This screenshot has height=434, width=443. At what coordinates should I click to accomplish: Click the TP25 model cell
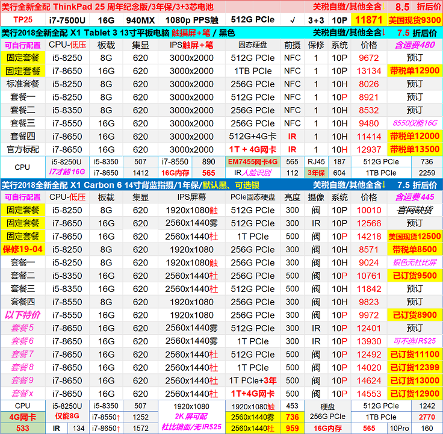pyautogui.click(x=23, y=20)
